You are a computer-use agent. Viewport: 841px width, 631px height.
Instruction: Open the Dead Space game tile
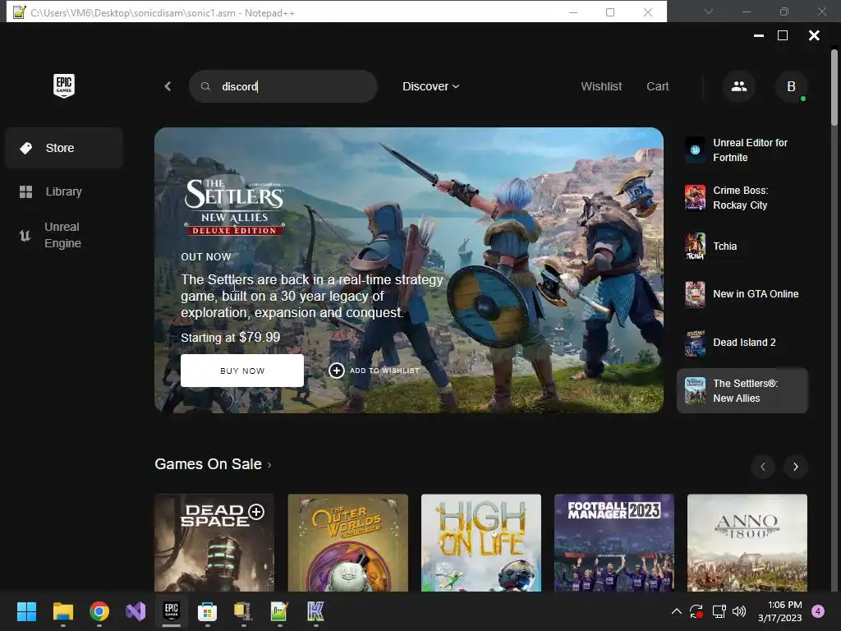[x=214, y=543]
